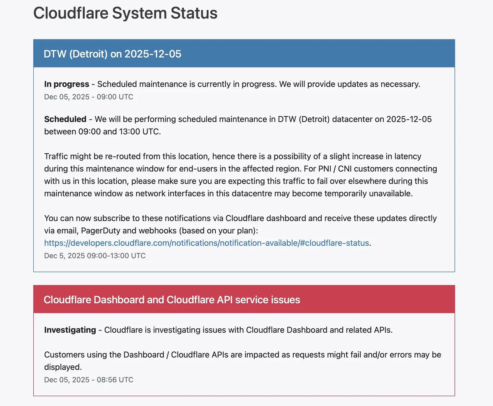Viewport: 493px width, 406px height.
Task: Click the 'Dec 05, 2025 - 08:56 UTC' timestamp
Action: (88, 380)
